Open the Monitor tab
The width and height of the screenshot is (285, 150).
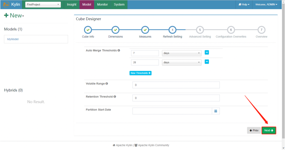coord(102,4)
